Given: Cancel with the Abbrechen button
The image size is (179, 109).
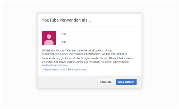Looking at the screenshot, I should [x=106, y=82].
